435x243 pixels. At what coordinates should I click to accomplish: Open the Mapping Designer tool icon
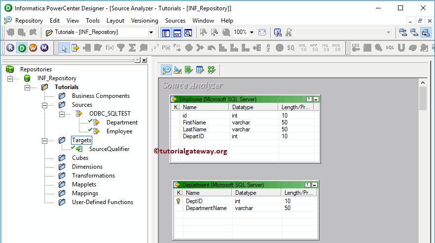(x=212, y=70)
